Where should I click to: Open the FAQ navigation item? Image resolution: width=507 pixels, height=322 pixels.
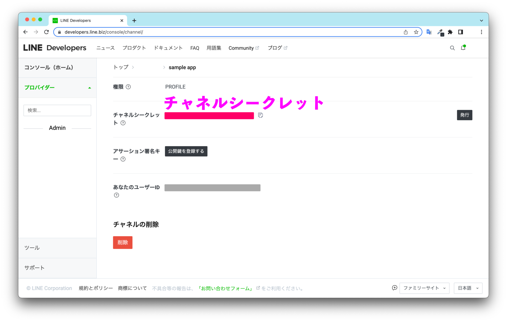point(195,48)
